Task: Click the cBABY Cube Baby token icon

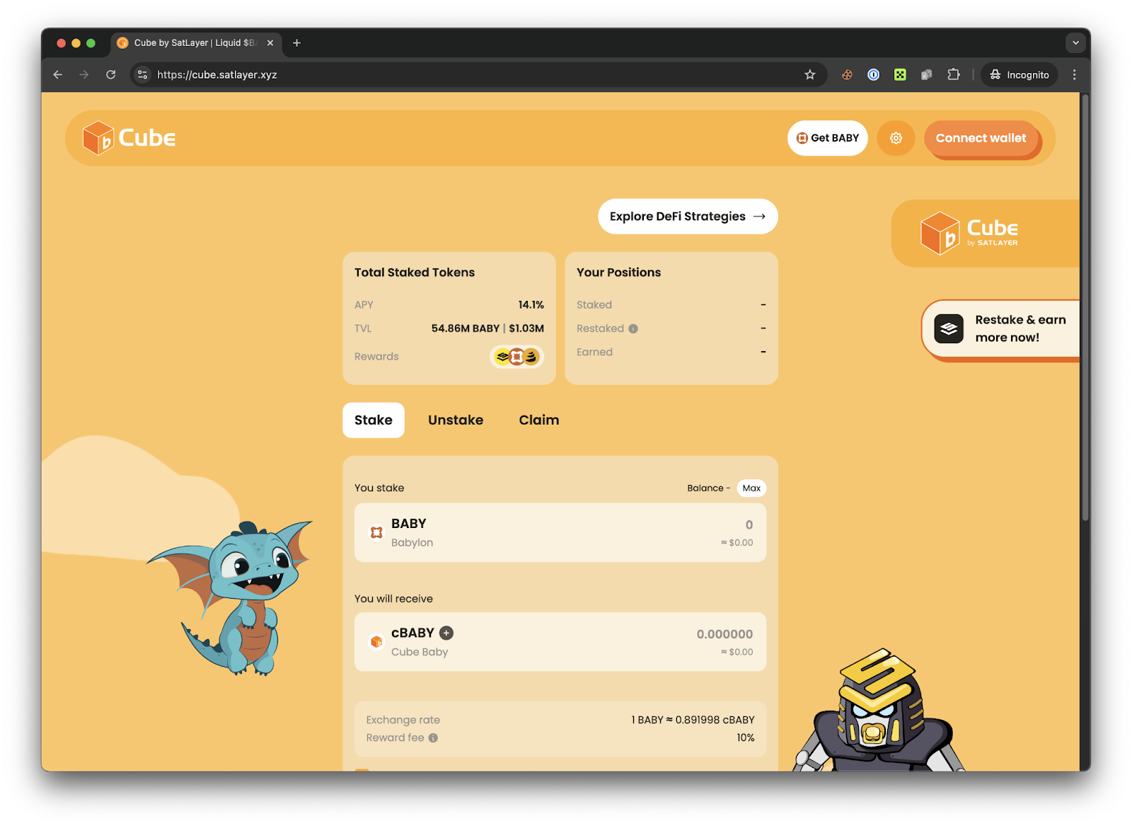Action: point(376,642)
